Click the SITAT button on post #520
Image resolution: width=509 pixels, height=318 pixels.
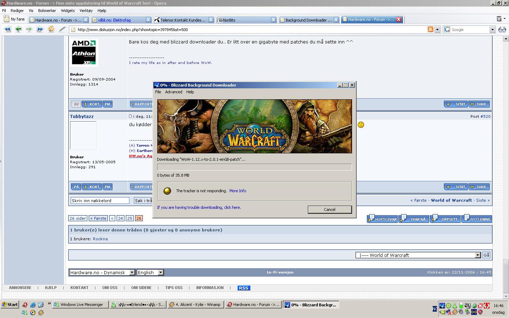pos(456,187)
